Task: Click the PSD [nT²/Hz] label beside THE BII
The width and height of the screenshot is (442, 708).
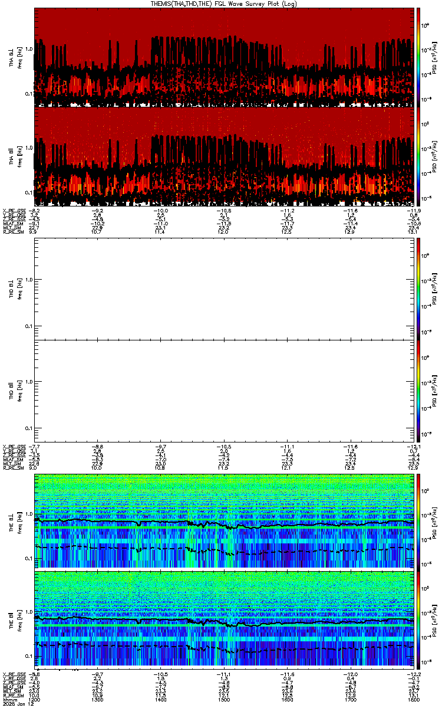Action: (436, 619)
